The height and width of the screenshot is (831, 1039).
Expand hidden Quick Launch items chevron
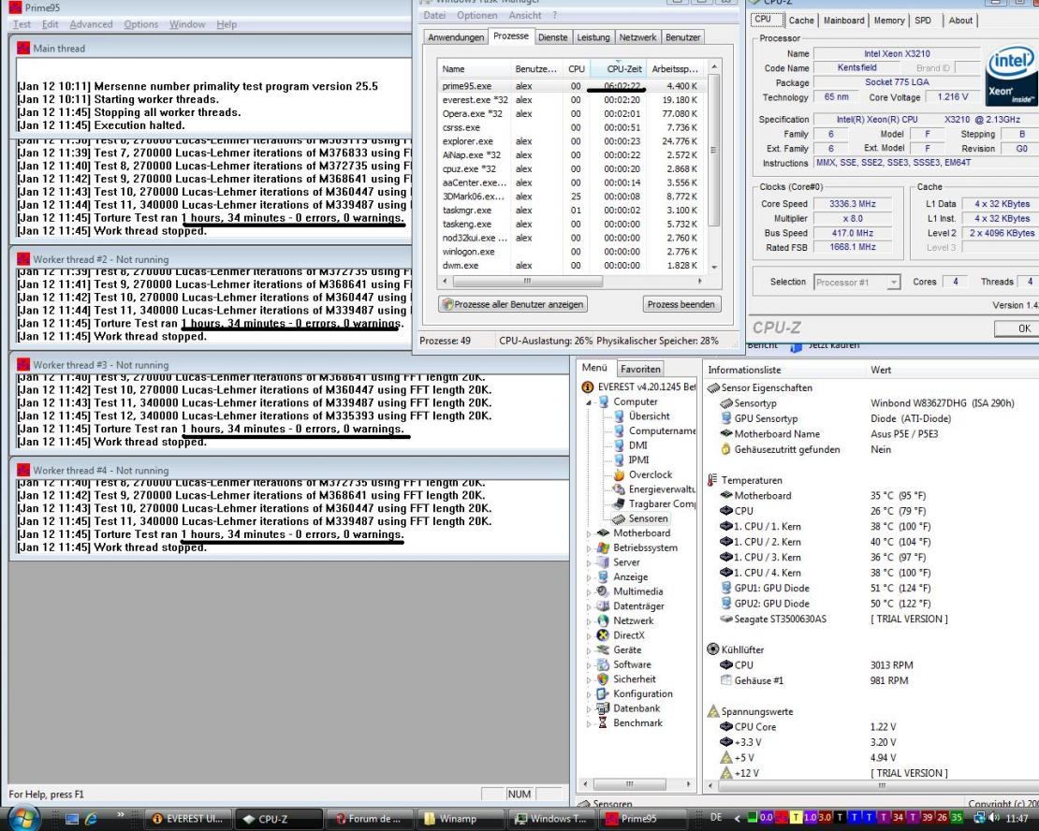(120, 814)
